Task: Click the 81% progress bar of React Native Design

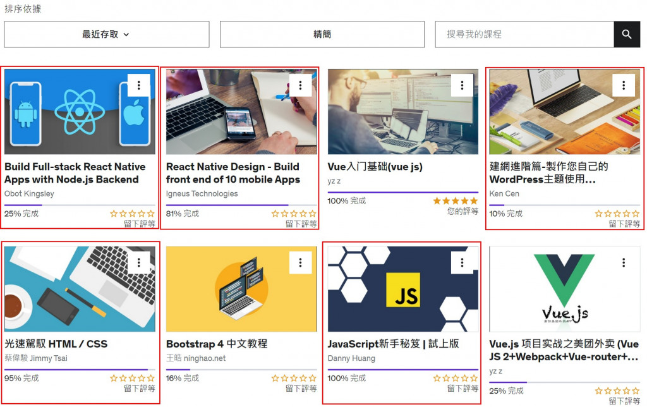Action: point(241,205)
